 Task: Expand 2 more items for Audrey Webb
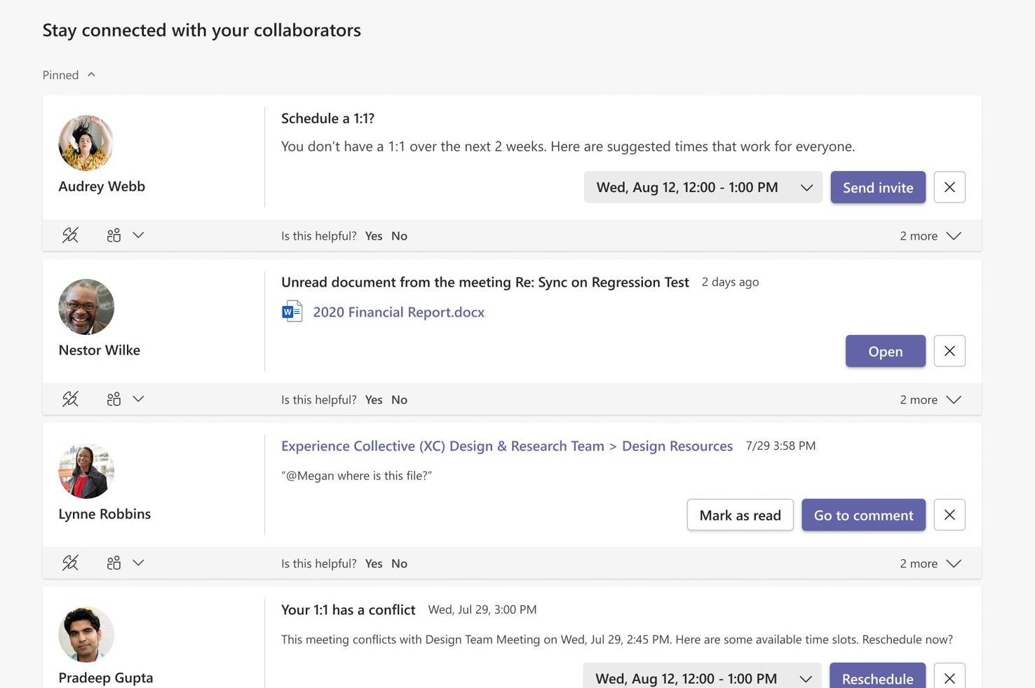click(930, 236)
